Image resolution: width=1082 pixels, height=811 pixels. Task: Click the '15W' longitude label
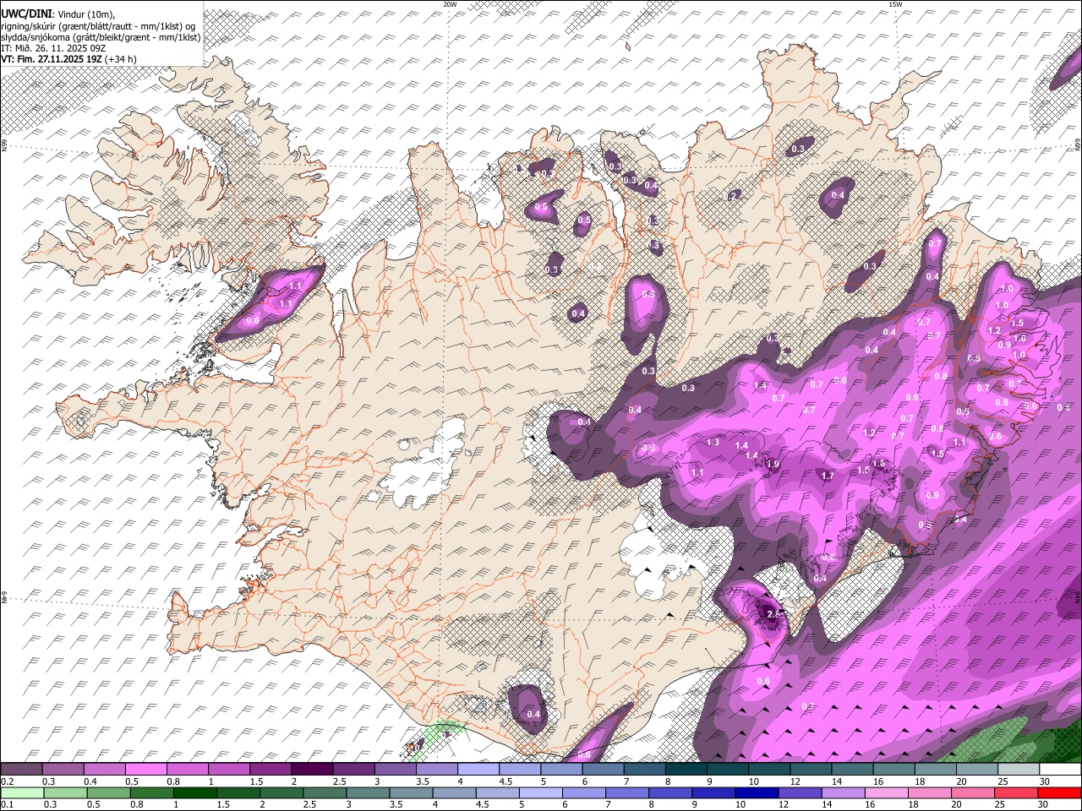coord(895,4)
